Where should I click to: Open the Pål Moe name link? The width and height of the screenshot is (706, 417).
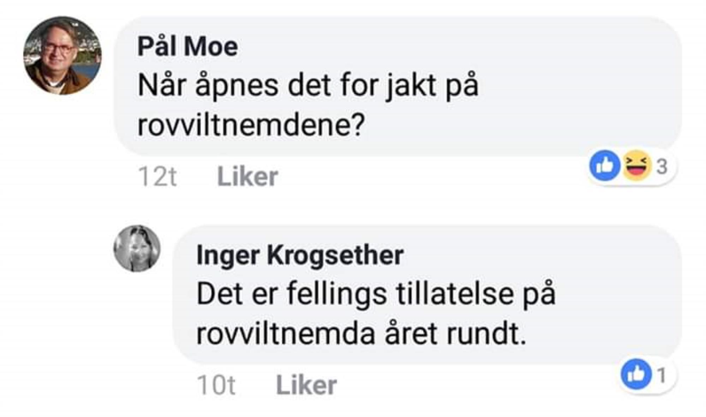[187, 46]
